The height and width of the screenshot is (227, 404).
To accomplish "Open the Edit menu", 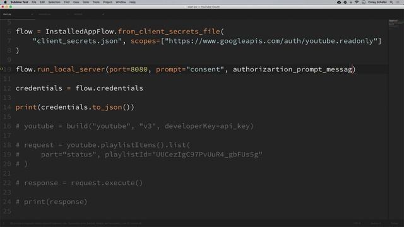I will 42,2.
